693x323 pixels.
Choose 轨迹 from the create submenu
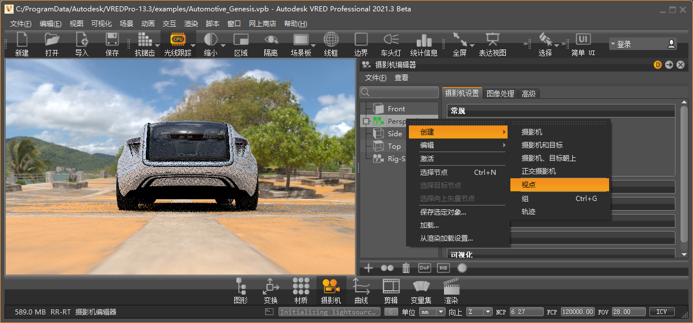tap(560, 212)
